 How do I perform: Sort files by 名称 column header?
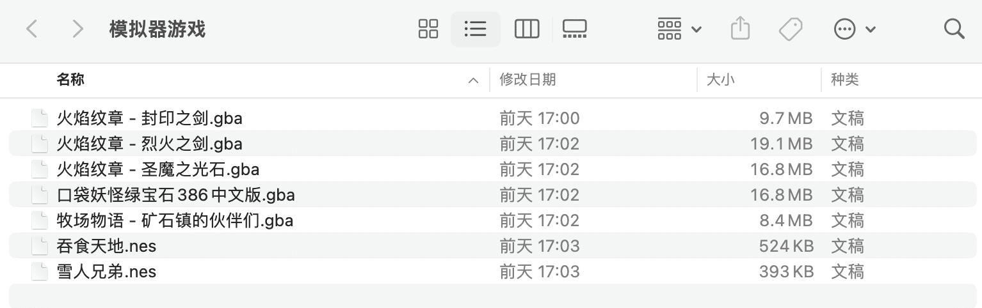coord(70,80)
